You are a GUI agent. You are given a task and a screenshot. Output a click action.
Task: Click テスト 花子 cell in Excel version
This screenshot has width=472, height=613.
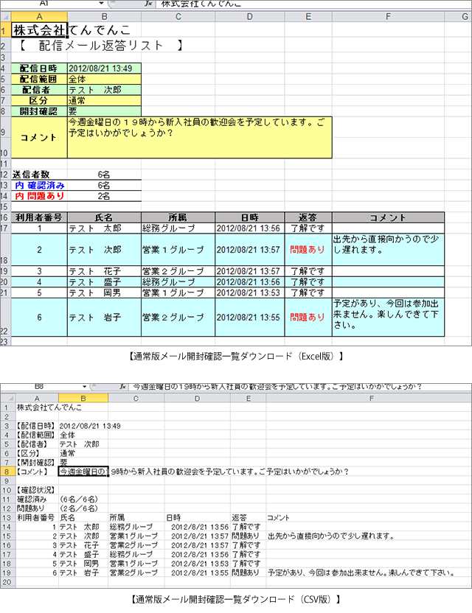pos(104,271)
